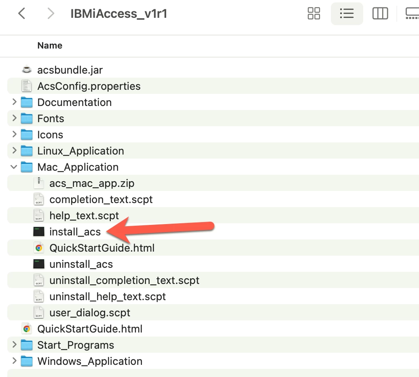Screen dimensions: 419x377
Task: Select the uninstall_help_text.scpt file name
Action: tap(108, 297)
